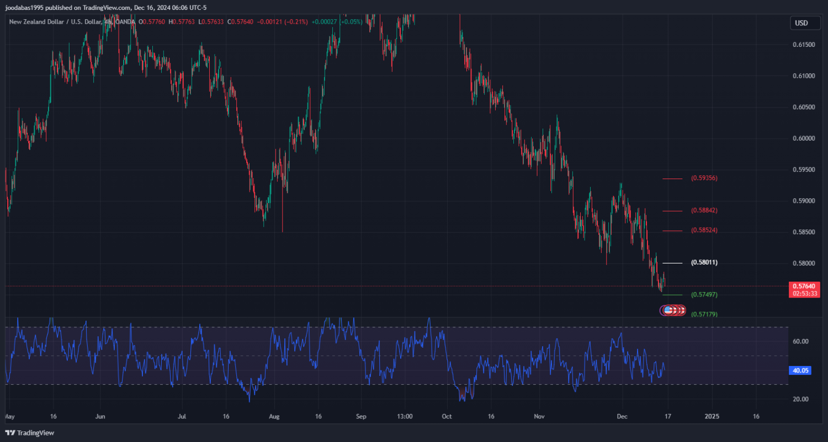This screenshot has height=442, width=828.
Task: Click the 2025 label on the time axis
Action: [x=712, y=417]
